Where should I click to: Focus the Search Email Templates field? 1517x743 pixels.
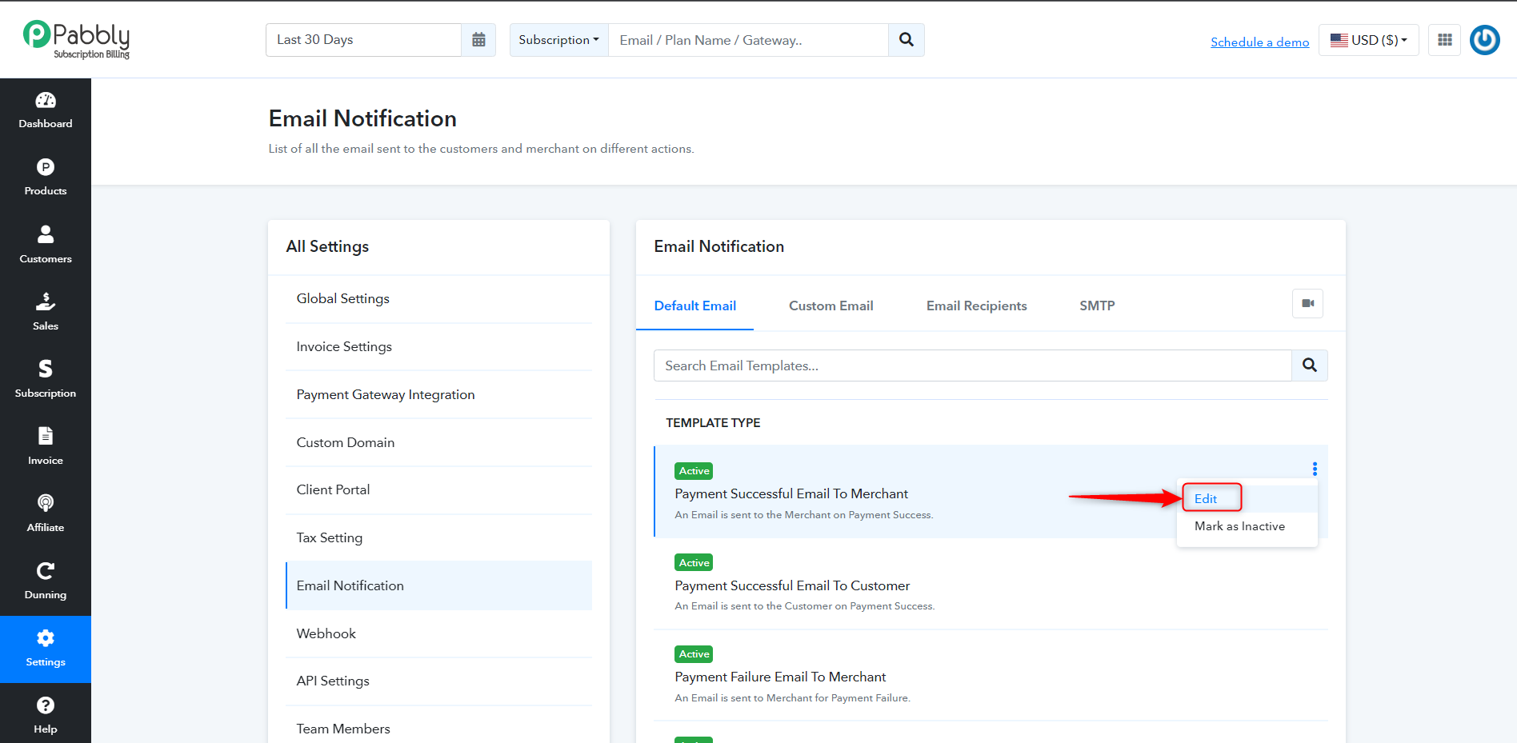click(973, 366)
